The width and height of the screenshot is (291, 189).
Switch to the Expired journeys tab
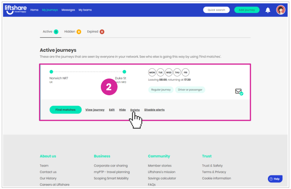tap(96, 32)
